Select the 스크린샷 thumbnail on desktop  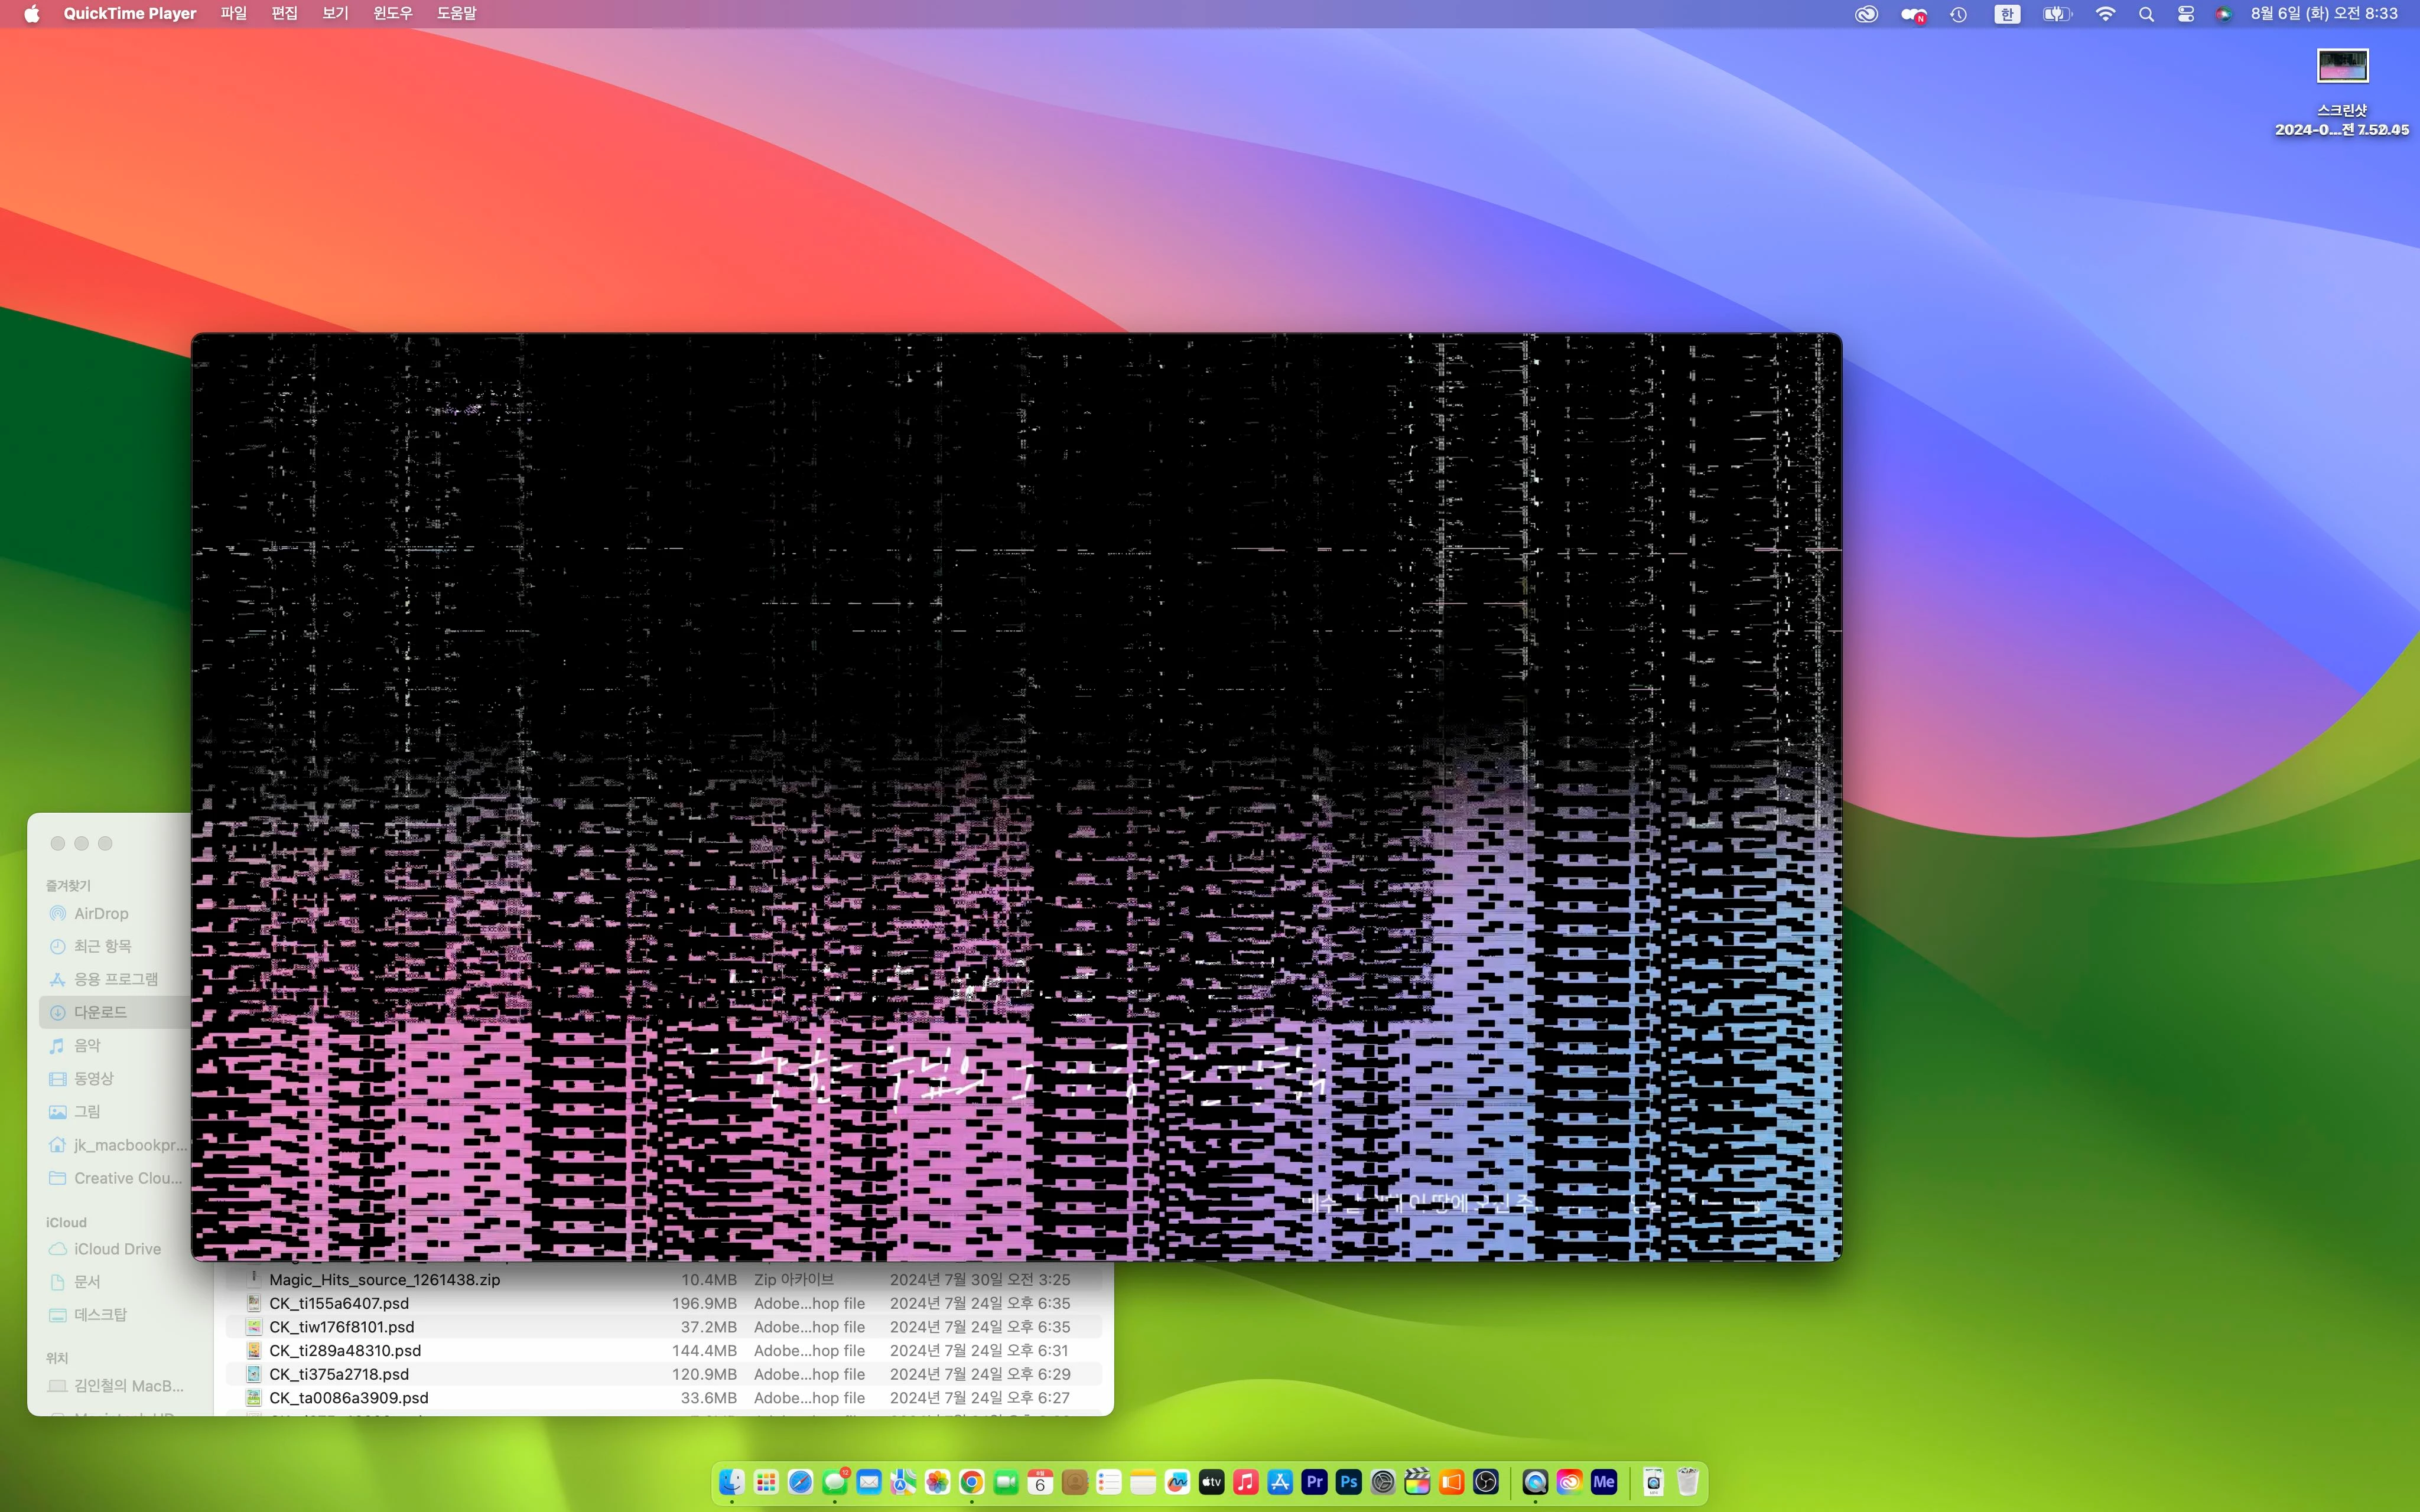pyautogui.click(x=2342, y=67)
